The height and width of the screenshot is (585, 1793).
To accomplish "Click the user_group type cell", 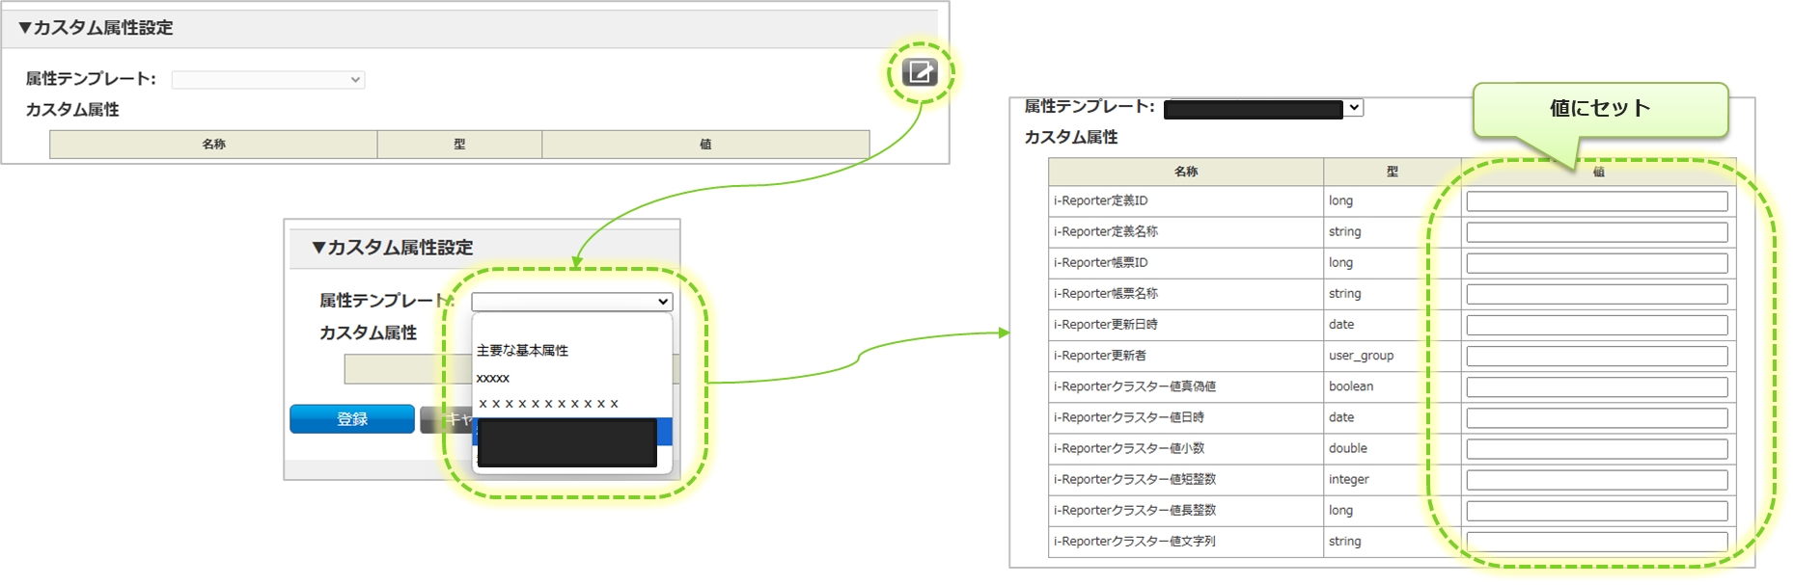I will (1392, 355).
